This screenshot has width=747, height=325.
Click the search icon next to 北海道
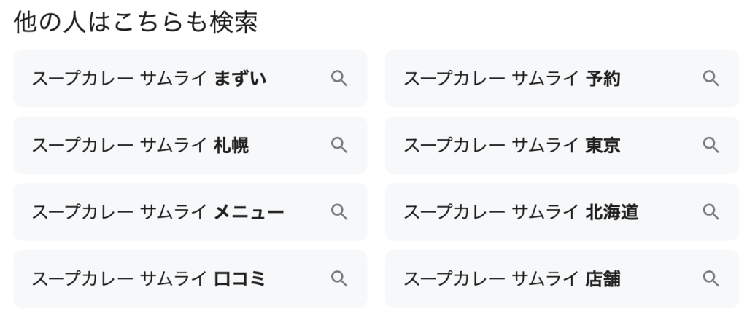point(711,212)
